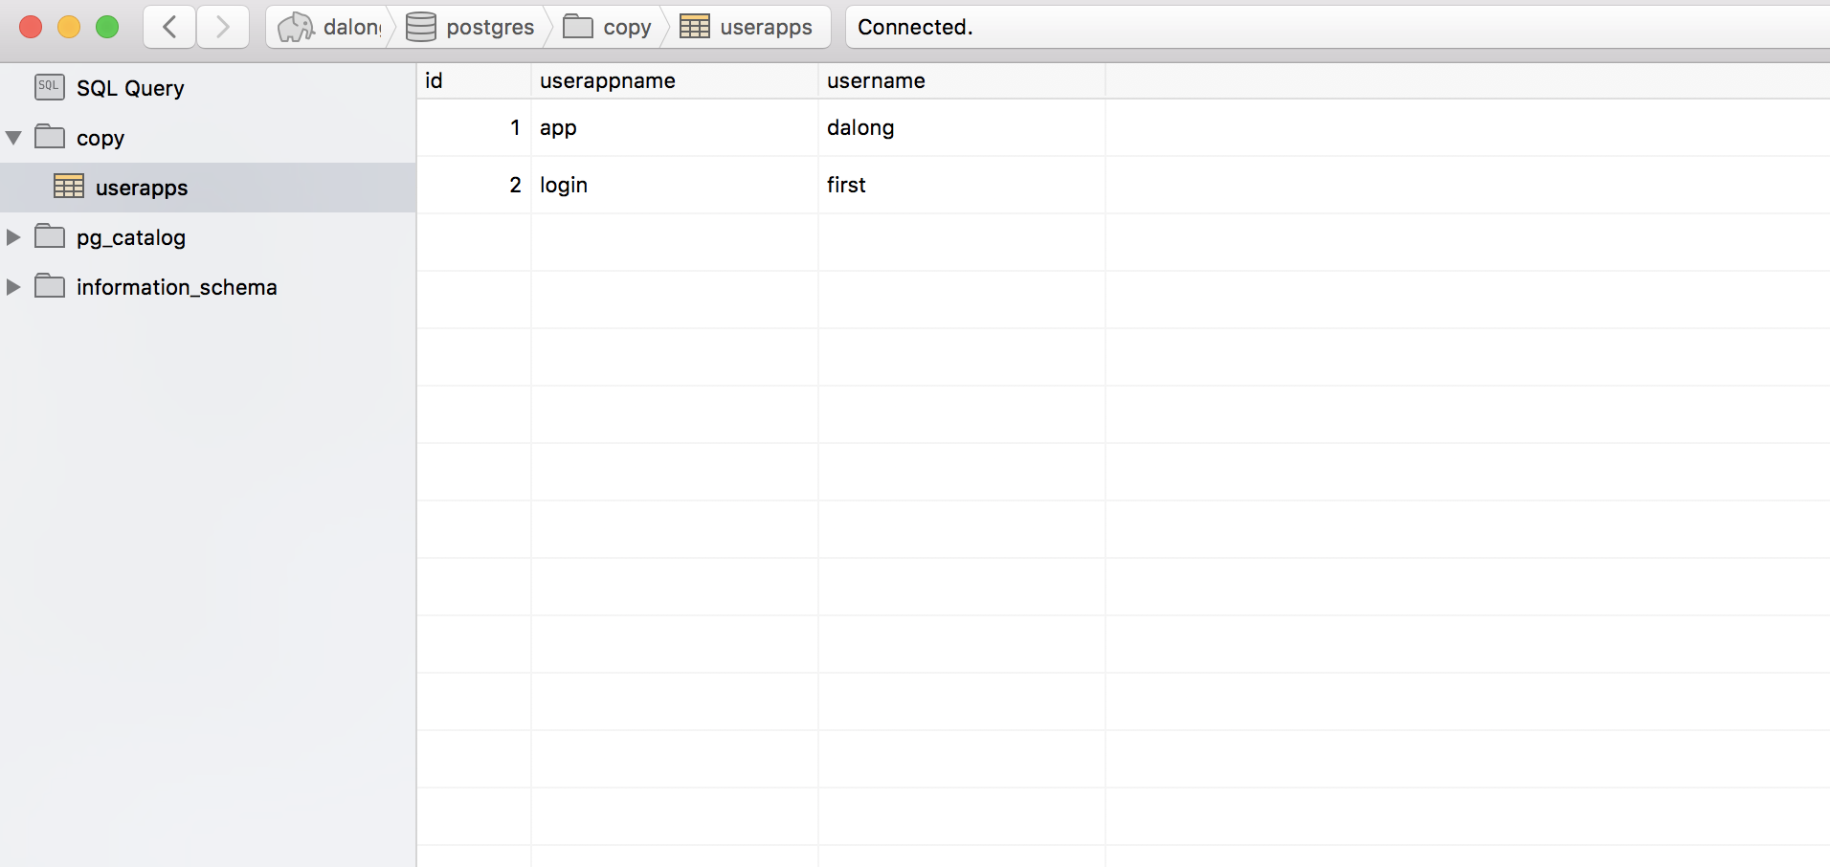
Task: Expand the pg_catalog folder
Action: click(x=13, y=237)
